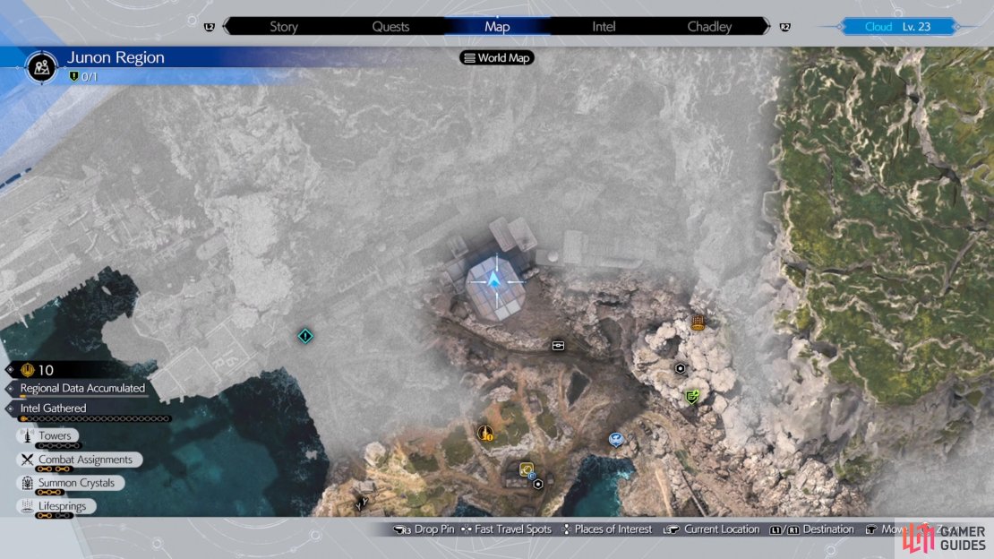This screenshot has height=559, width=994.
Task: Select the Towers category
Action: 48,436
